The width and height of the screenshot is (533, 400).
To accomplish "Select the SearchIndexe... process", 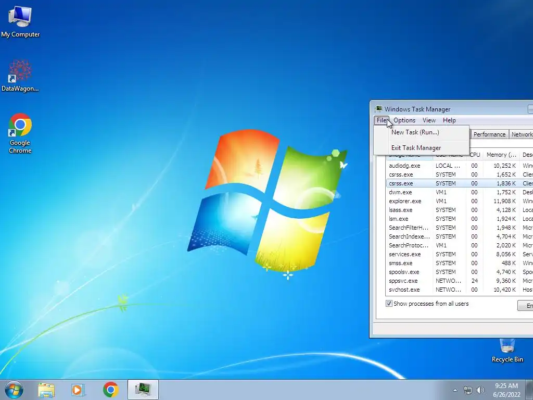I will pyautogui.click(x=460, y=236).
